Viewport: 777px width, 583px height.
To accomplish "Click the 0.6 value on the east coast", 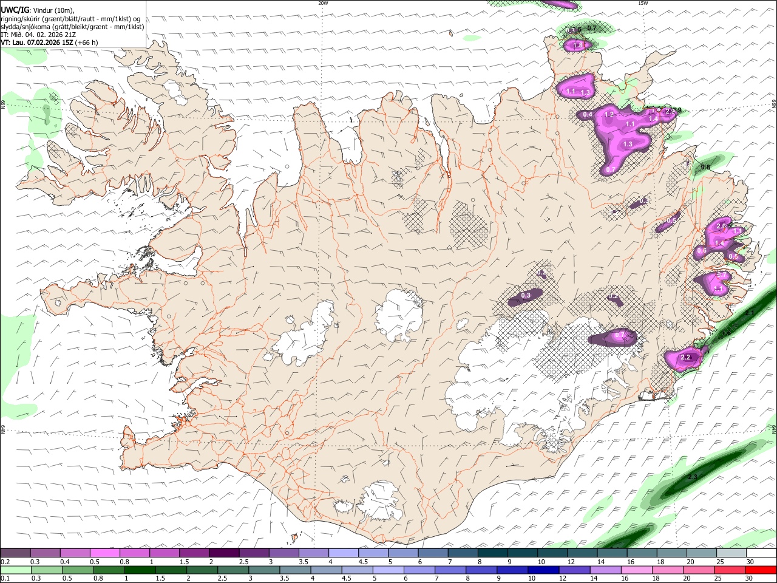I will tap(702, 250).
